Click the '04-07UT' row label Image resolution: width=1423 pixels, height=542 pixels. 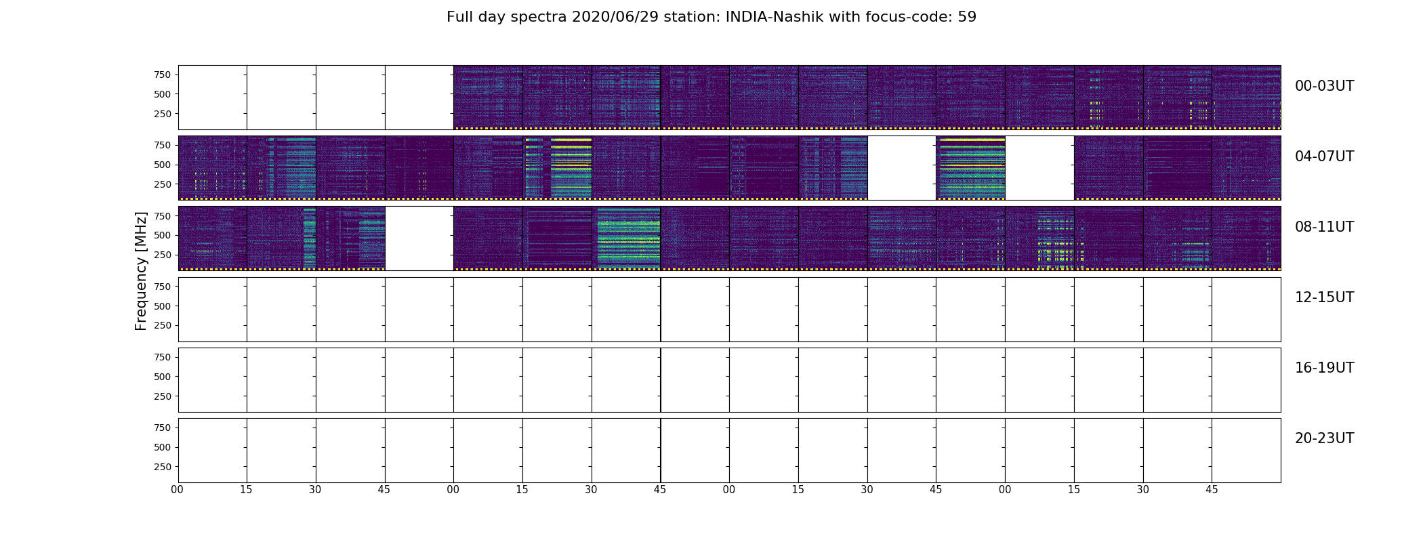tap(1324, 157)
